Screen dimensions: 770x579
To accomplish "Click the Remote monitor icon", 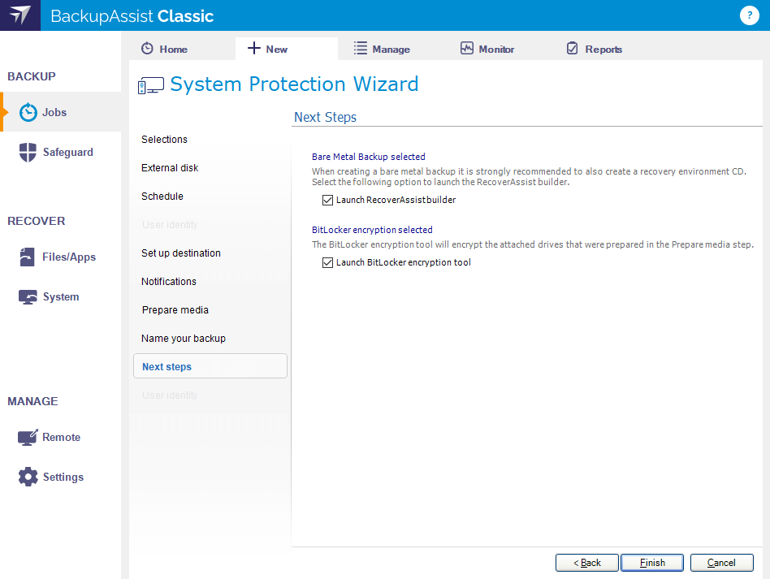I will point(28,437).
